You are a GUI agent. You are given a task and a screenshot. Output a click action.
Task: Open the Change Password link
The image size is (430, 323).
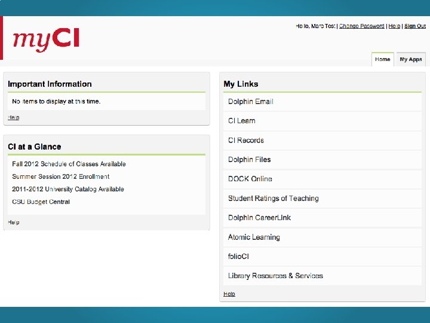pos(362,26)
